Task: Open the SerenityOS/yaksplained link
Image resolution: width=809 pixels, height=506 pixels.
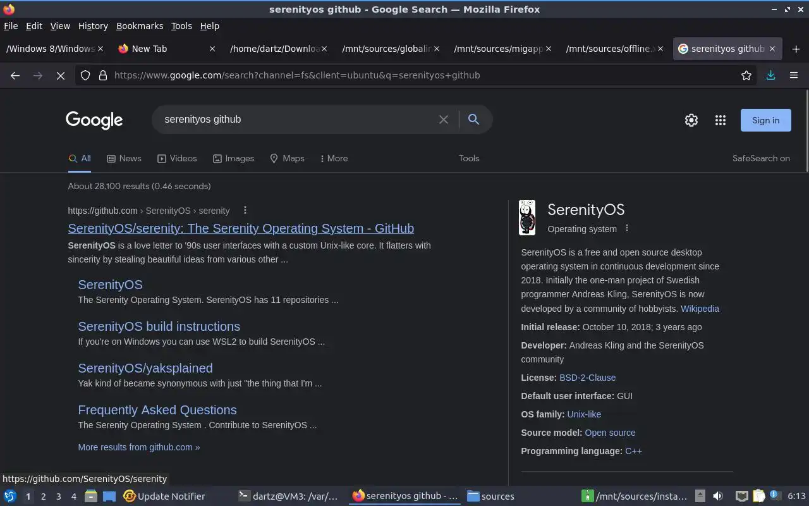Action: 145,368
